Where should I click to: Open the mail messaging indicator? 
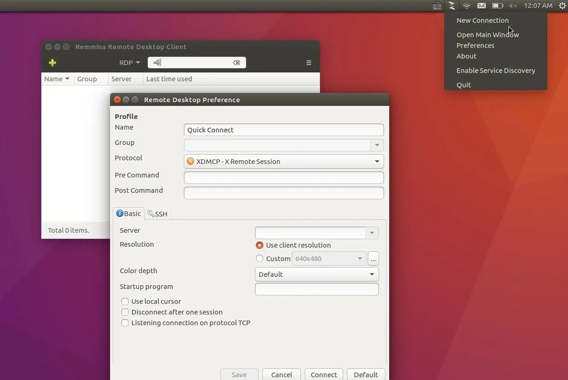click(x=482, y=6)
